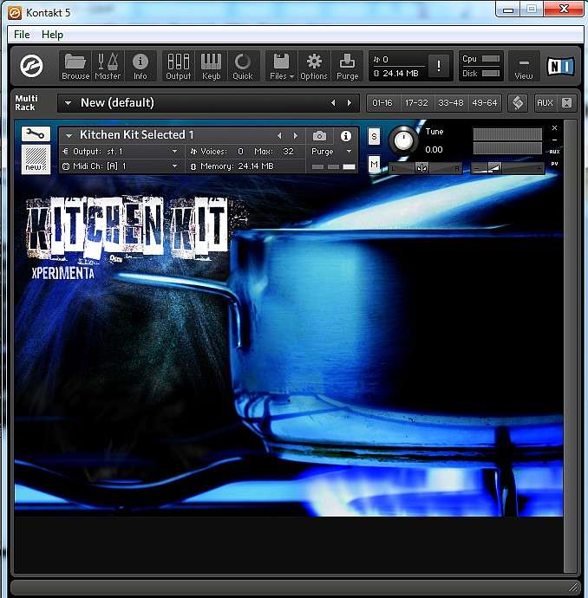Image resolution: width=588 pixels, height=598 pixels.
Task: Click the global Purge button
Action: coord(347,67)
